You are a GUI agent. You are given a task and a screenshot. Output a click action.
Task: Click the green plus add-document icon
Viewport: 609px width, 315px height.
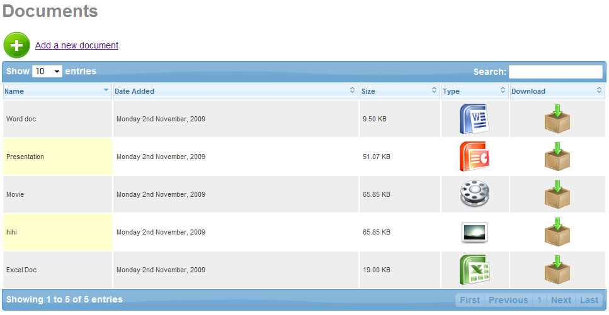(17, 45)
